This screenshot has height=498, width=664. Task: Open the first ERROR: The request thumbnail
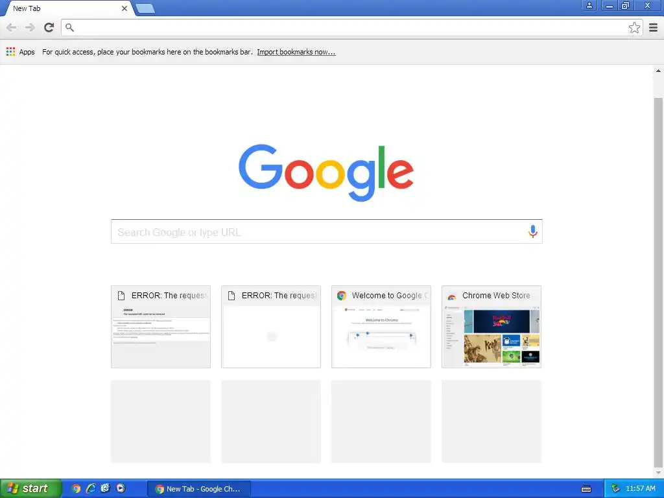pos(161,327)
